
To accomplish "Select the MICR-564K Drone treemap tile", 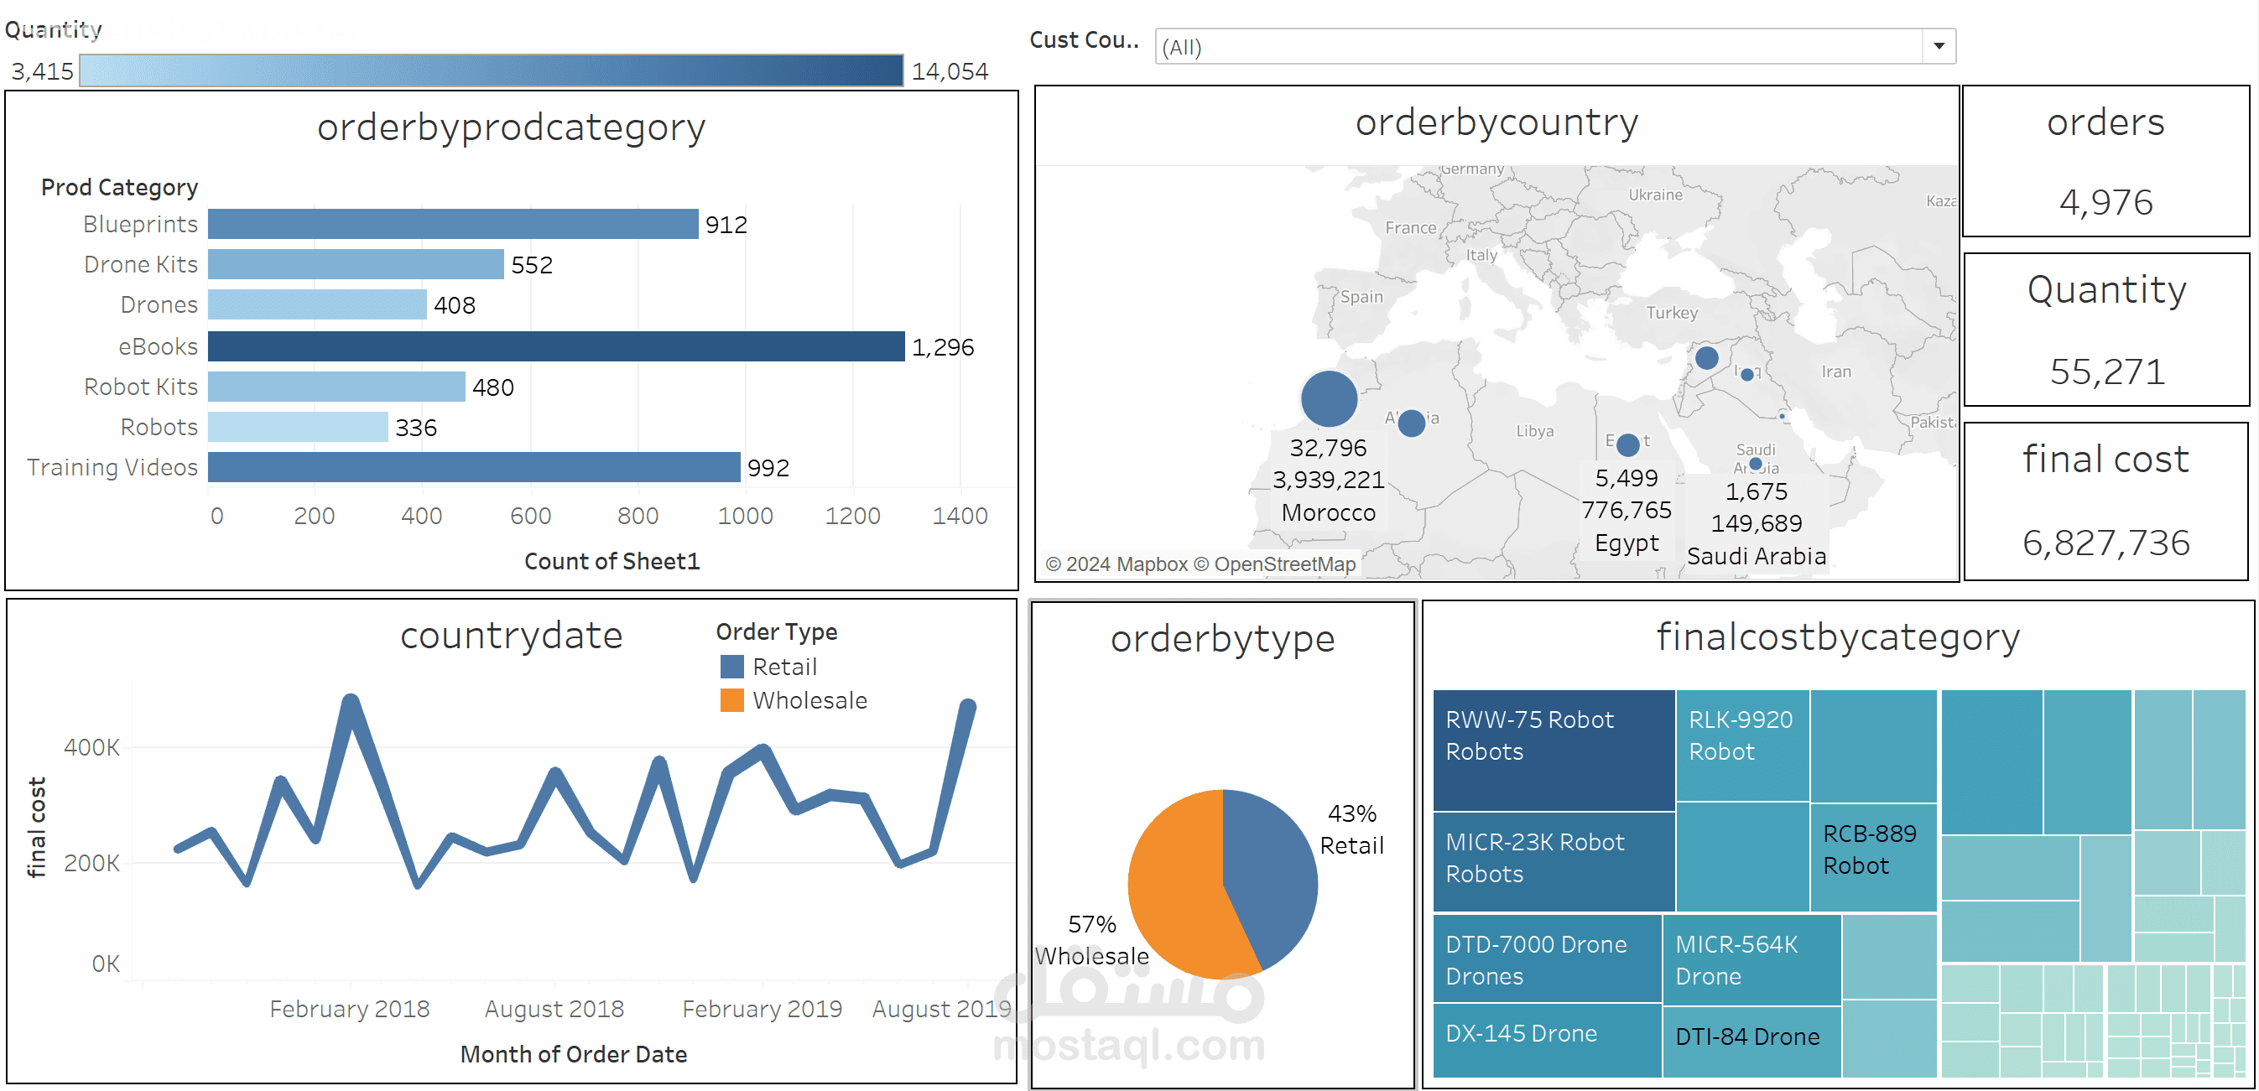I will point(1752,959).
